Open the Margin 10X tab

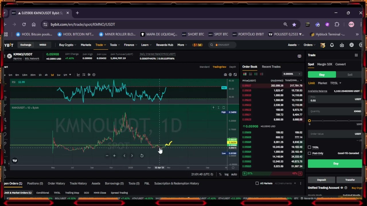[325, 64]
